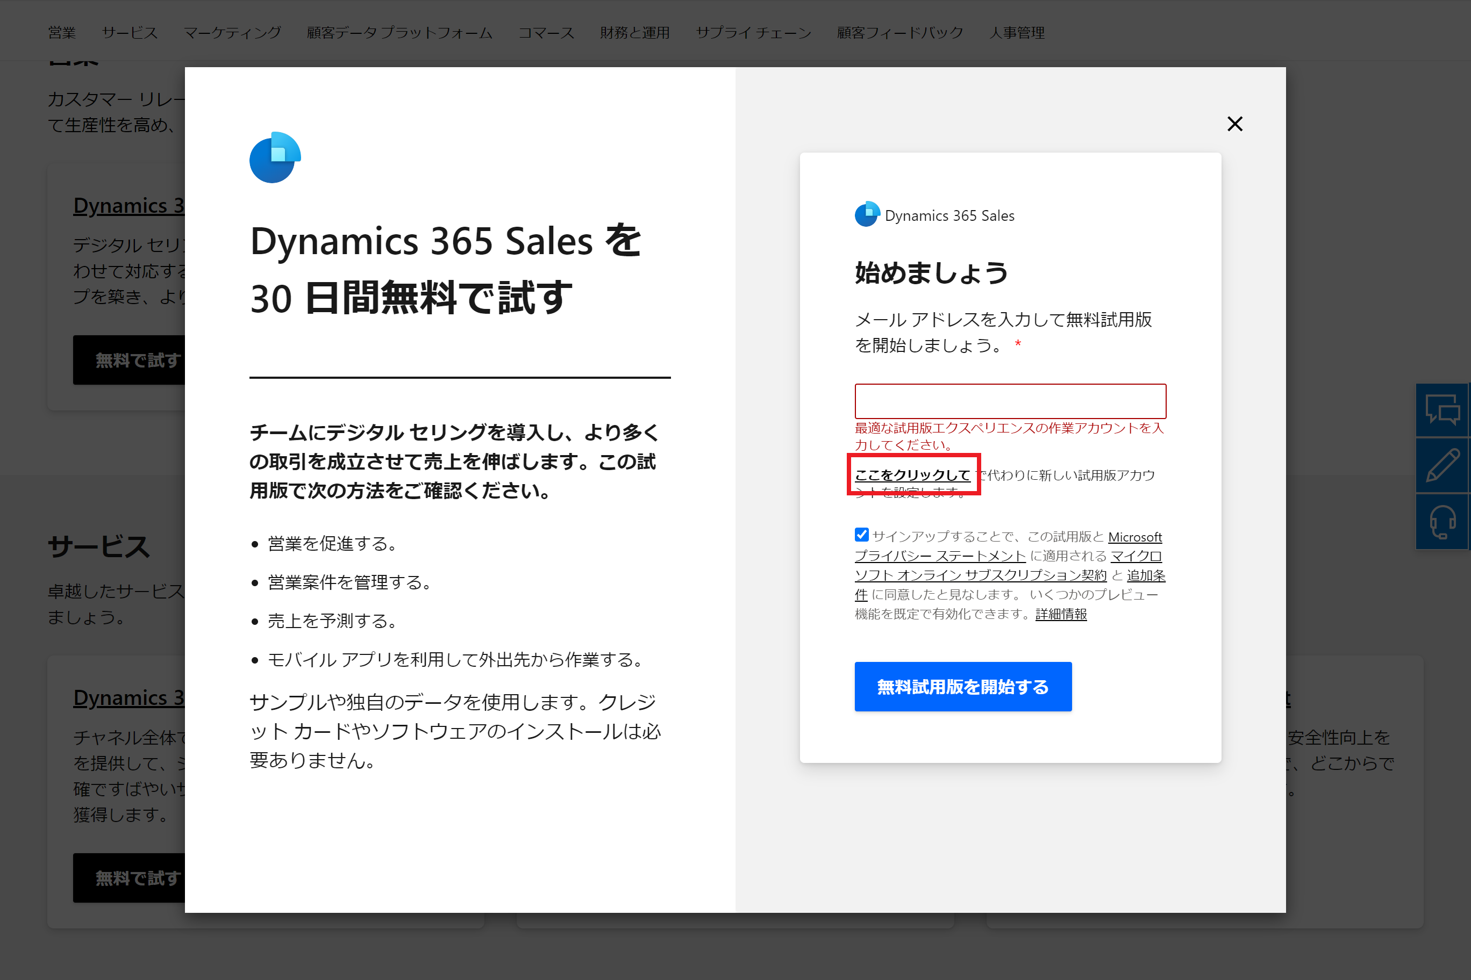Select 財務と運用 in the top navigation
The image size is (1471, 980).
[635, 32]
